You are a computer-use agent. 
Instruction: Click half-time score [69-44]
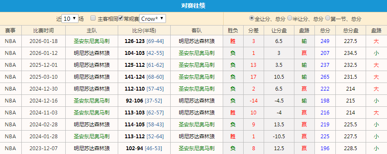(x=155, y=41)
